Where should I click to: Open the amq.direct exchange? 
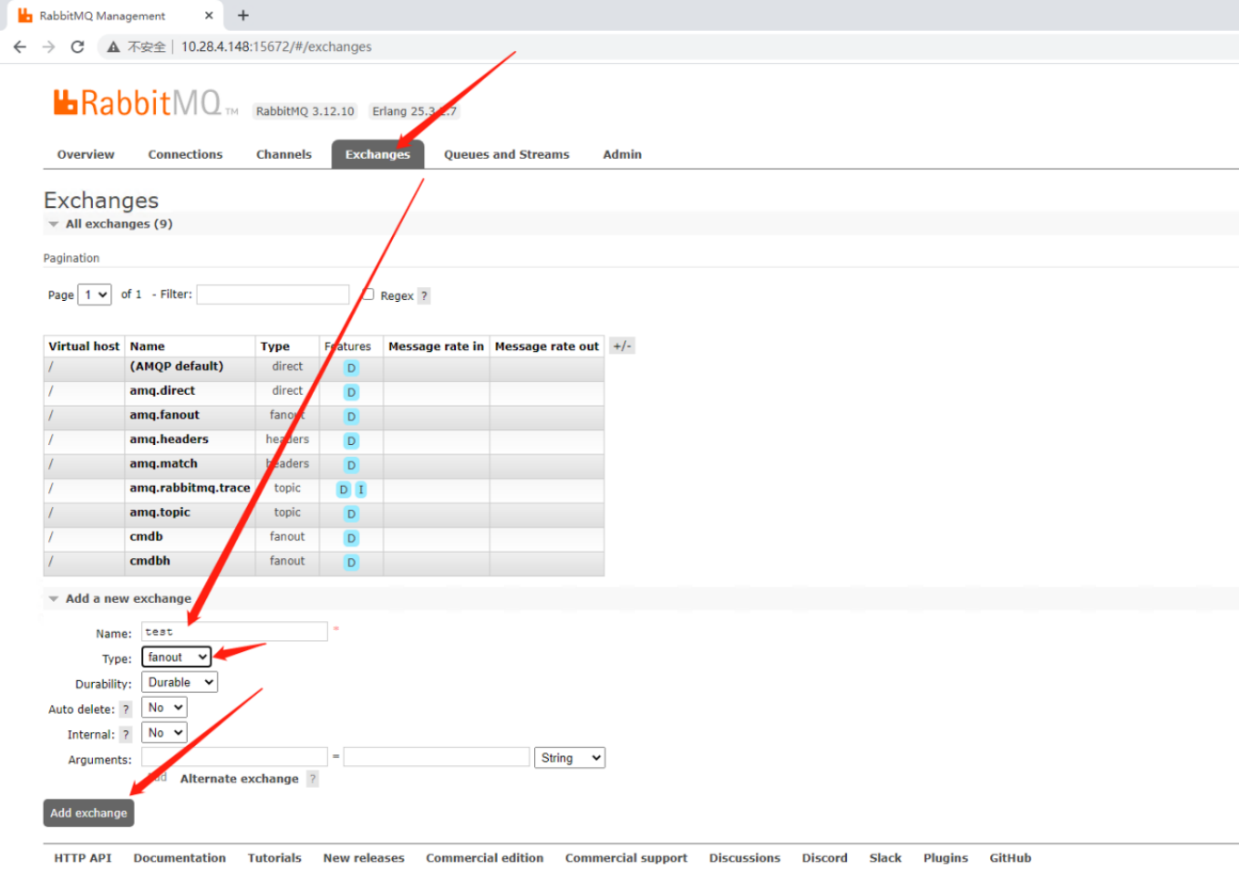click(162, 391)
